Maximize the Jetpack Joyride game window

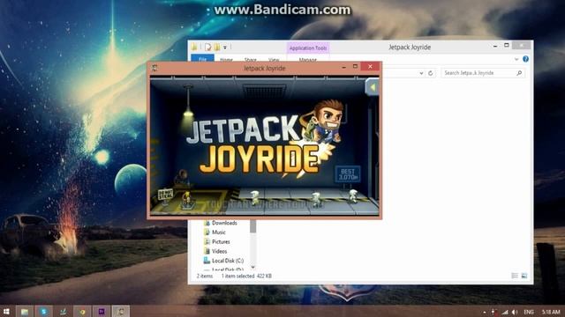(x=355, y=67)
